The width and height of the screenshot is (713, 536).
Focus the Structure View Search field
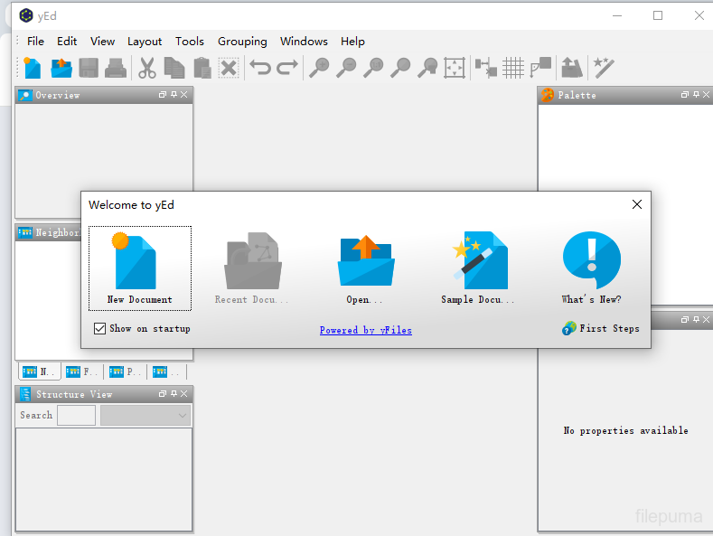pyautogui.click(x=77, y=416)
